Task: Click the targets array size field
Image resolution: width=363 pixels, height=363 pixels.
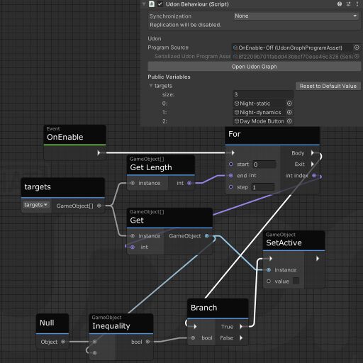Action: click(x=263, y=94)
